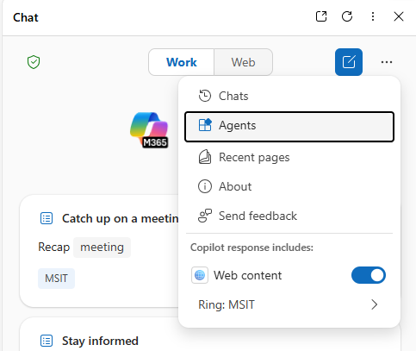Open Recent pages menu item
Screen dimensions: 416x351
point(289,157)
